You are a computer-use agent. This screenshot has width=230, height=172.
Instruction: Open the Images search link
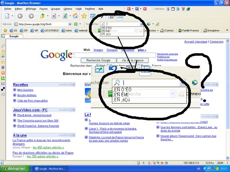coord(98,50)
